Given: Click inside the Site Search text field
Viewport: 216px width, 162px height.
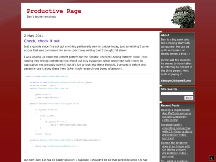Looking at the screenshot, I should pos(177,94).
